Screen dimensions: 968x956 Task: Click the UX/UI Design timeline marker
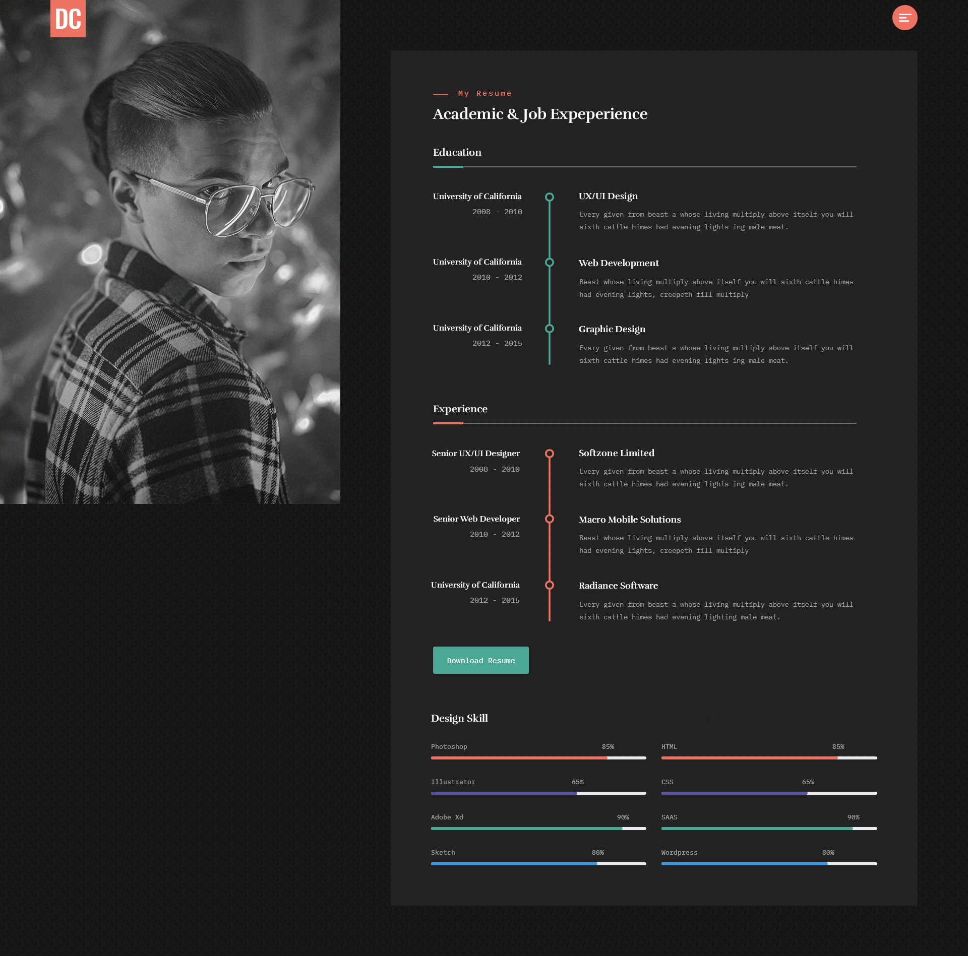[x=550, y=197]
